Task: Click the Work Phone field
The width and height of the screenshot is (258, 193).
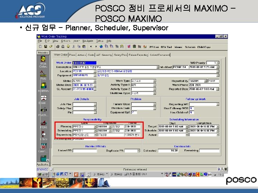Action: (x=204, y=85)
